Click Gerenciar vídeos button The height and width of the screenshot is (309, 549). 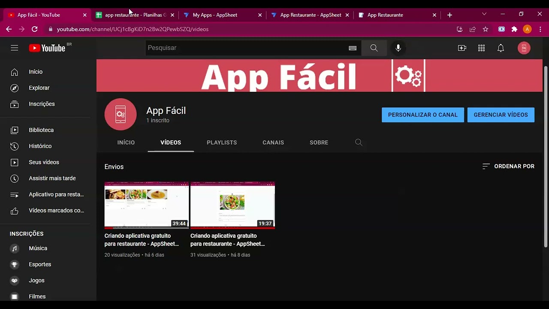pos(501,115)
